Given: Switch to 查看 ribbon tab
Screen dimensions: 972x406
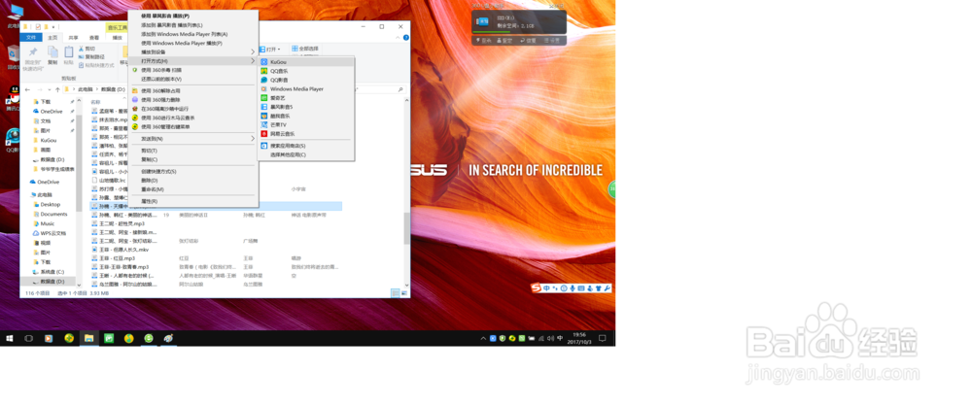Looking at the screenshot, I should click(93, 38).
